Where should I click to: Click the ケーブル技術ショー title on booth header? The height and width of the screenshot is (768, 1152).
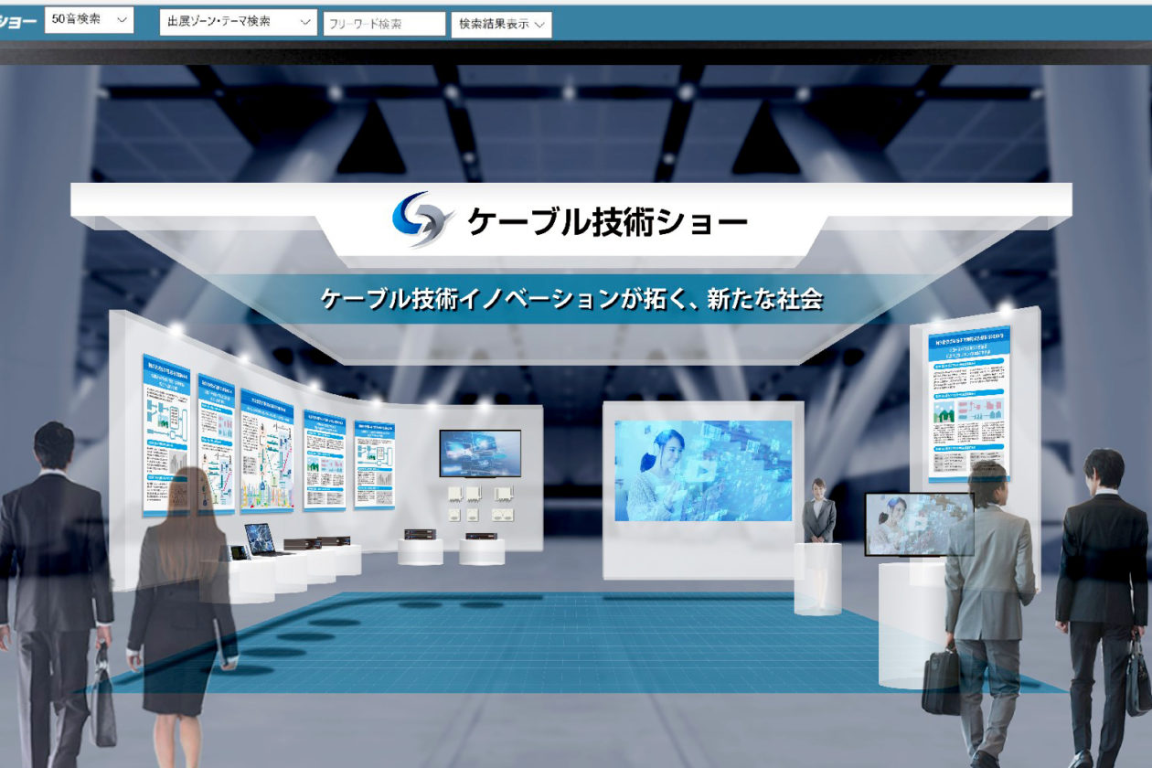pos(608,221)
